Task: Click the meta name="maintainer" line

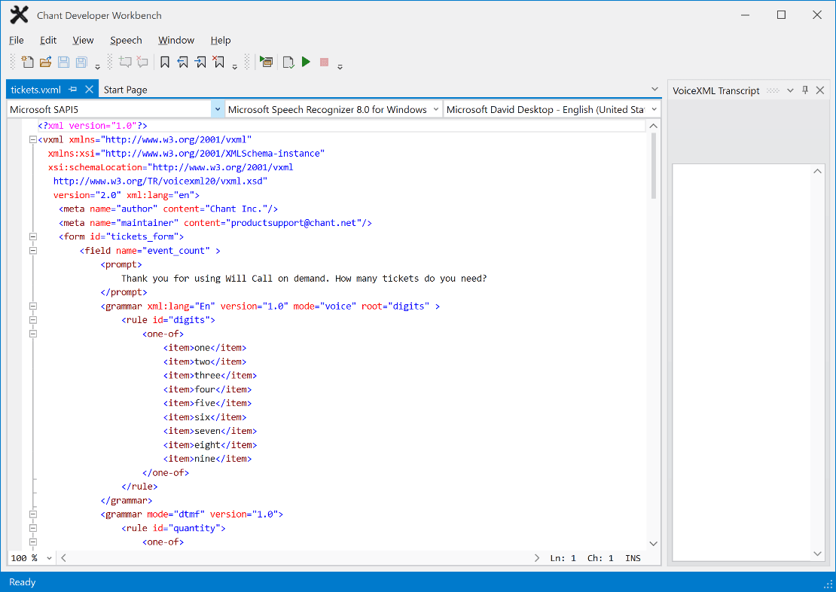Action: click(215, 223)
